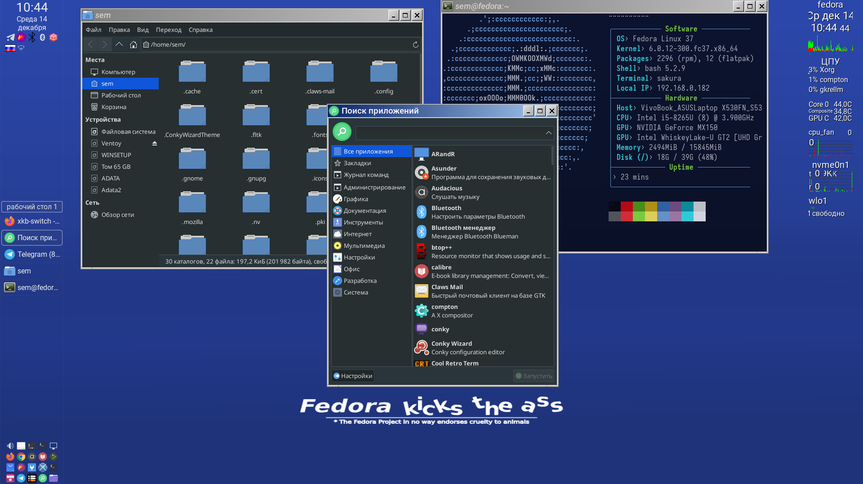This screenshot has height=484, width=863.
Task: Reload the /home/sem/ folder view
Action: point(415,44)
